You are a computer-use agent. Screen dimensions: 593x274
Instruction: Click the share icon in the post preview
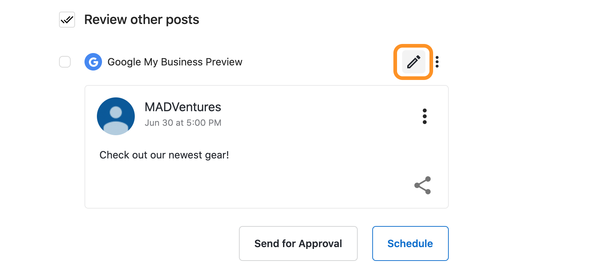click(423, 185)
